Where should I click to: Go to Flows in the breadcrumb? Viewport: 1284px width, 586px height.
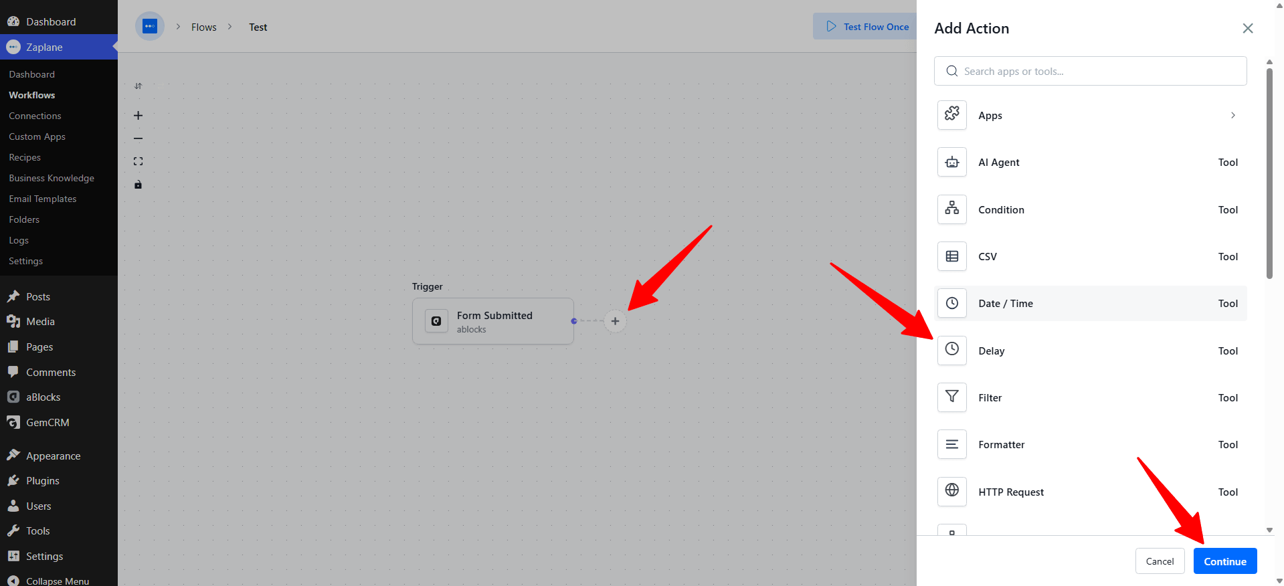(204, 27)
